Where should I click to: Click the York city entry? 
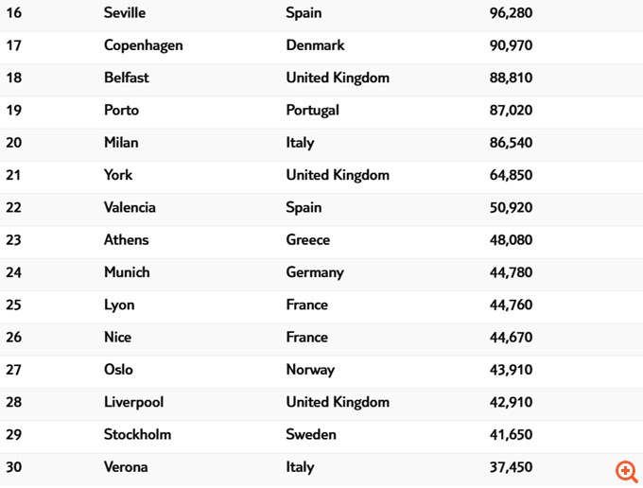click(x=118, y=175)
